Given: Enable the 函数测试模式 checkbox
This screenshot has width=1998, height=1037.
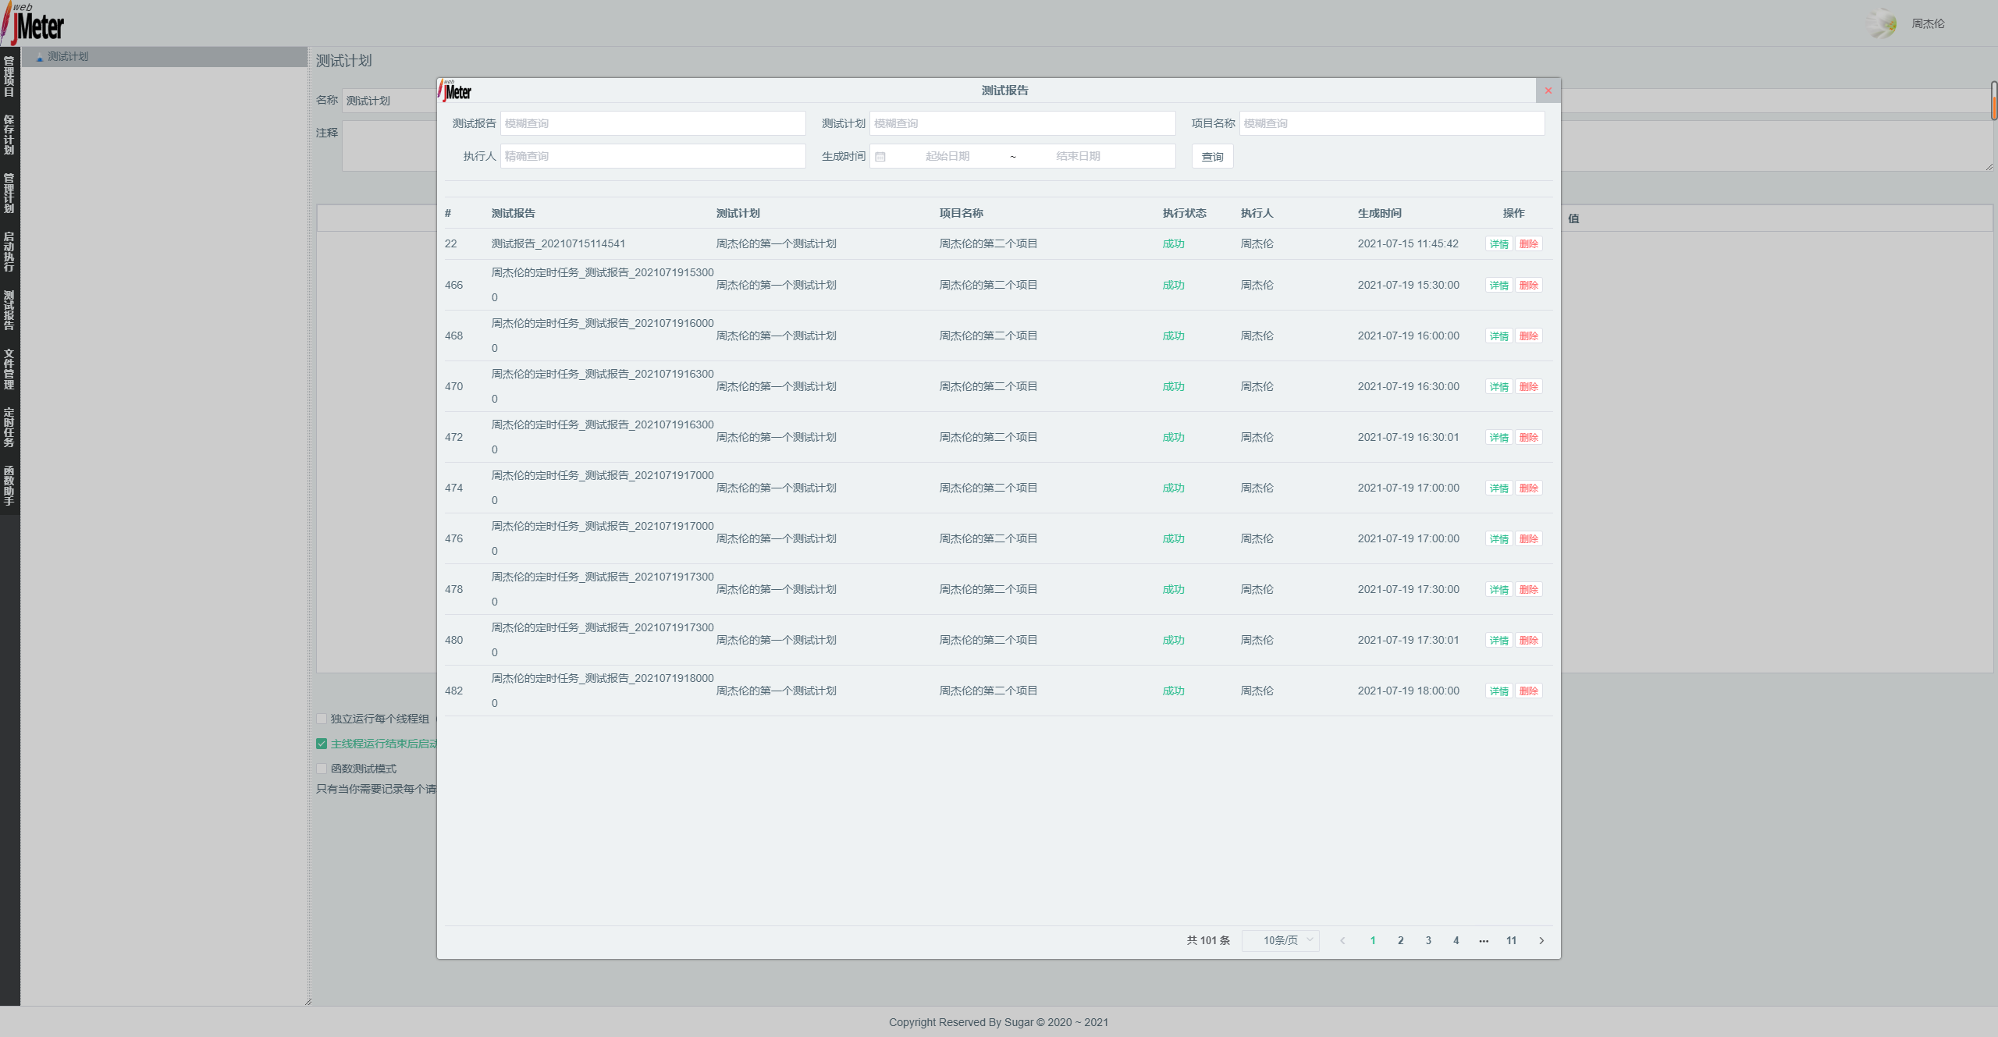Looking at the screenshot, I should 321,769.
